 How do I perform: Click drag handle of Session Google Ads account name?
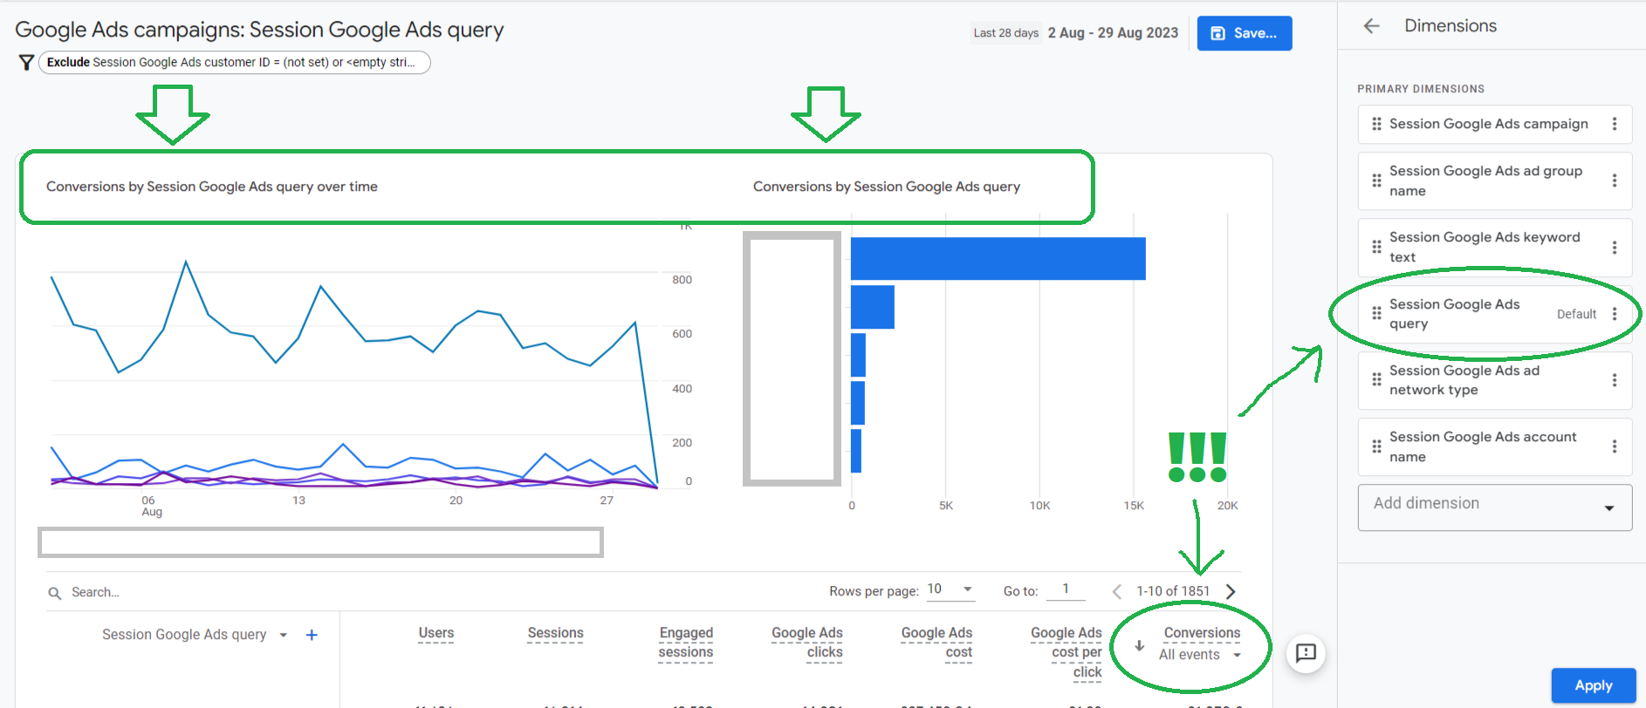click(x=1376, y=446)
